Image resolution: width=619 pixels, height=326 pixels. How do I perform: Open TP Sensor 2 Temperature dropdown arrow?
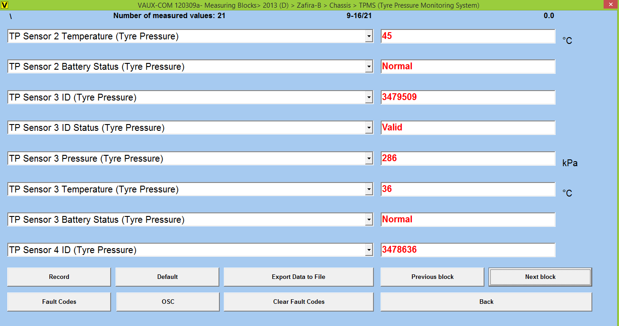pos(369,37)
